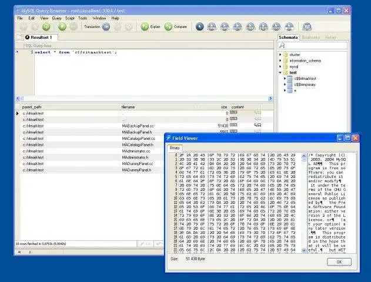Expand the c$$ritmarktest table node
Image resolution: width=371 pixels, height=282 pixels.
285,78
